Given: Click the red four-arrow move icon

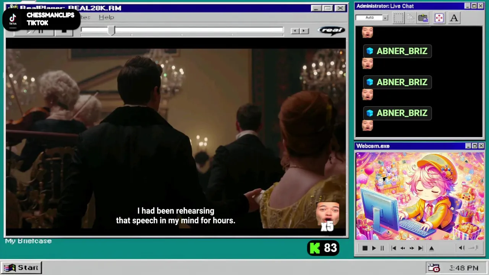Looking at the screenshot, I should tap(439, 18).
